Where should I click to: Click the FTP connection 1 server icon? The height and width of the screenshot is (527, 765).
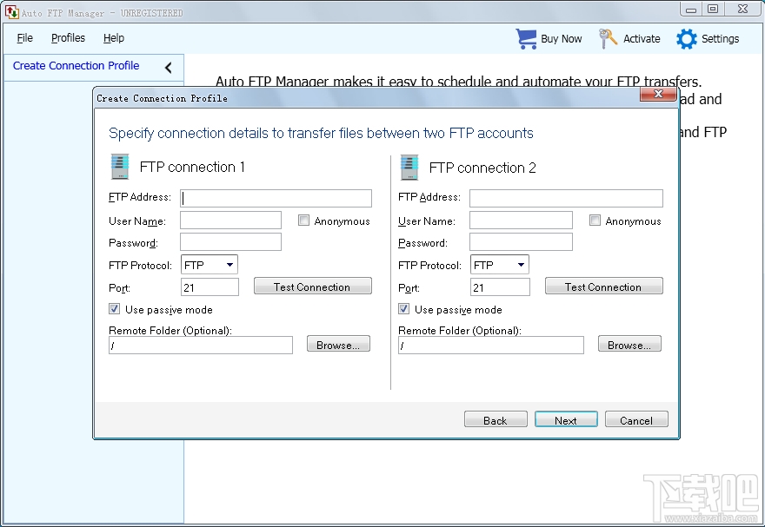(x=119, y=166)
